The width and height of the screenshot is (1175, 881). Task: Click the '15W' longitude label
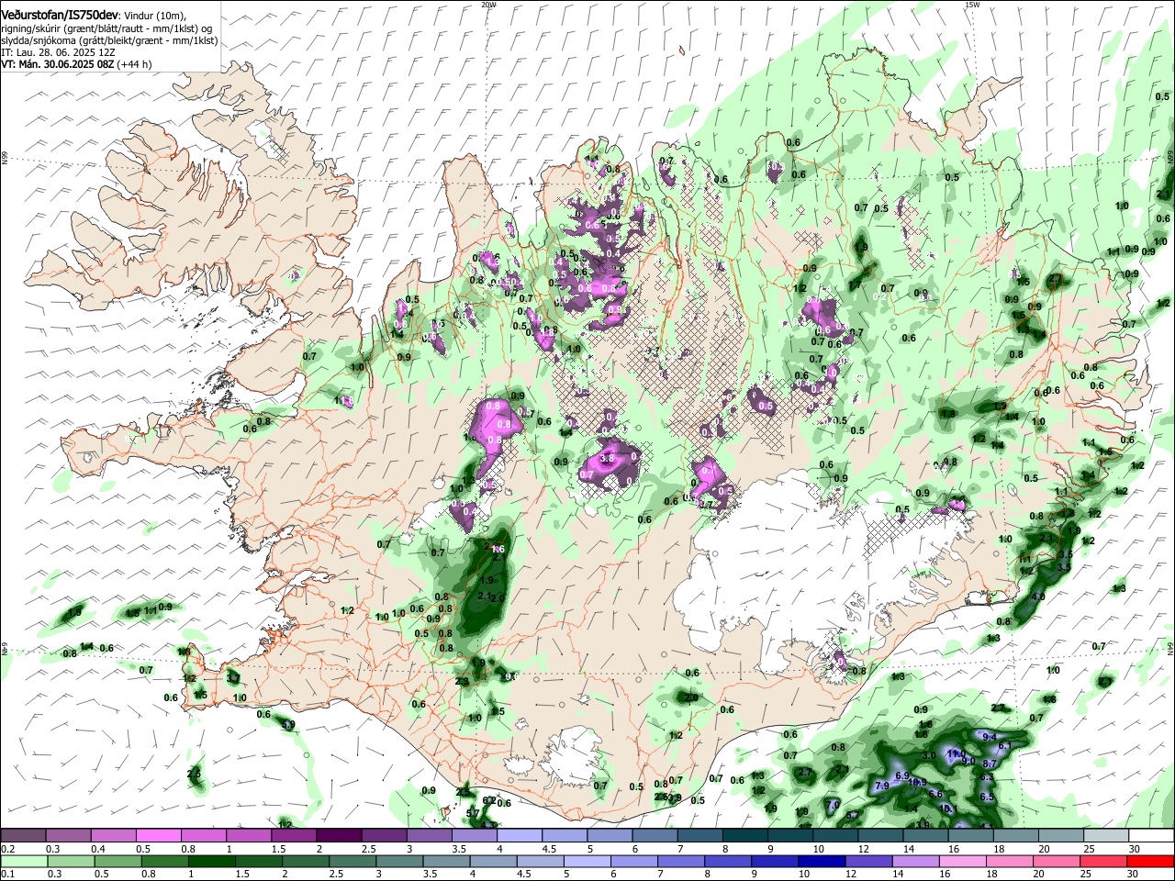pos(972,5)
